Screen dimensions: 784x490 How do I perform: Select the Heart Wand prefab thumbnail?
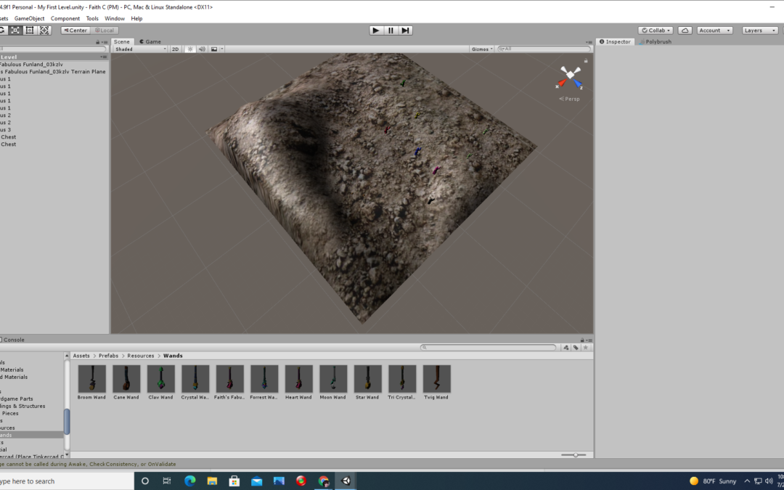(x=298, y=379)
